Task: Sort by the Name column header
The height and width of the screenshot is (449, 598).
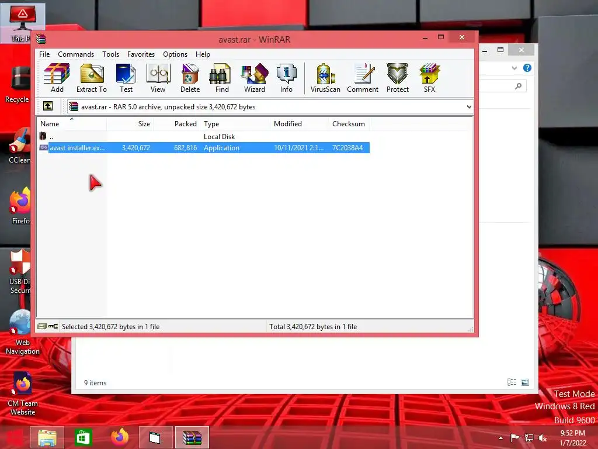Action: (72, 124)
